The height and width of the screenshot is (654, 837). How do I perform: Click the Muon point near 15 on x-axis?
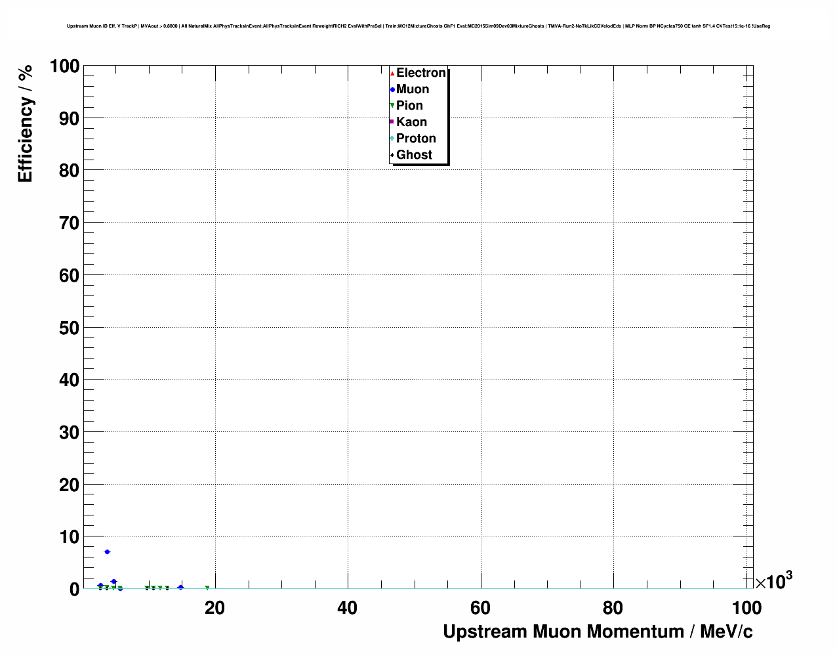[x=180, y=587]
